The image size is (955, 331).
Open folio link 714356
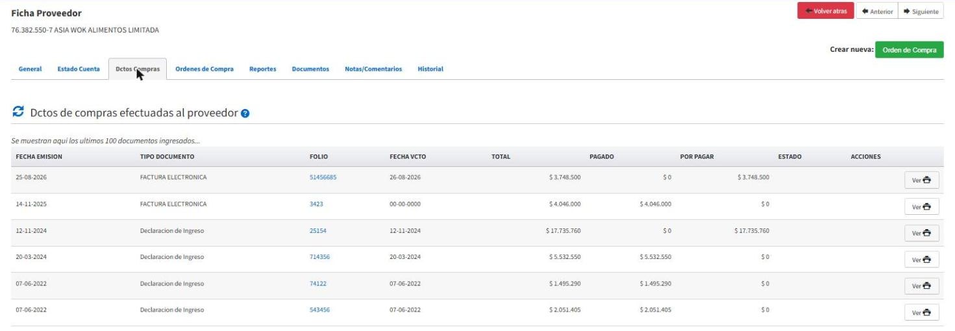[x=319, y=257]
